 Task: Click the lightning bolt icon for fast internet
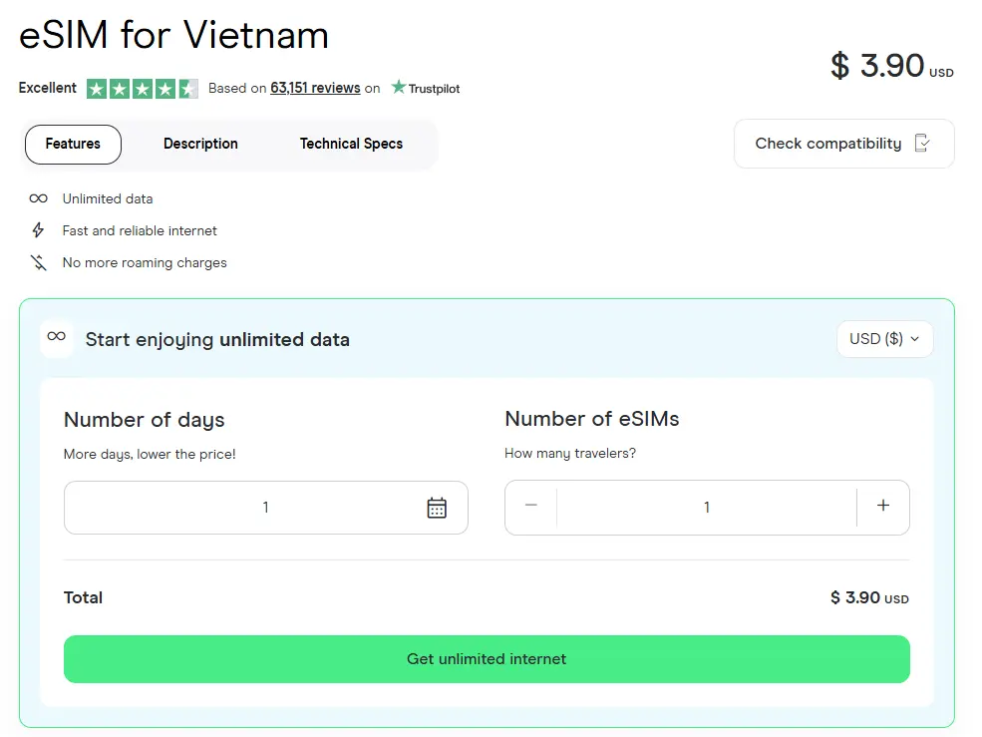[x=38, y=230]
